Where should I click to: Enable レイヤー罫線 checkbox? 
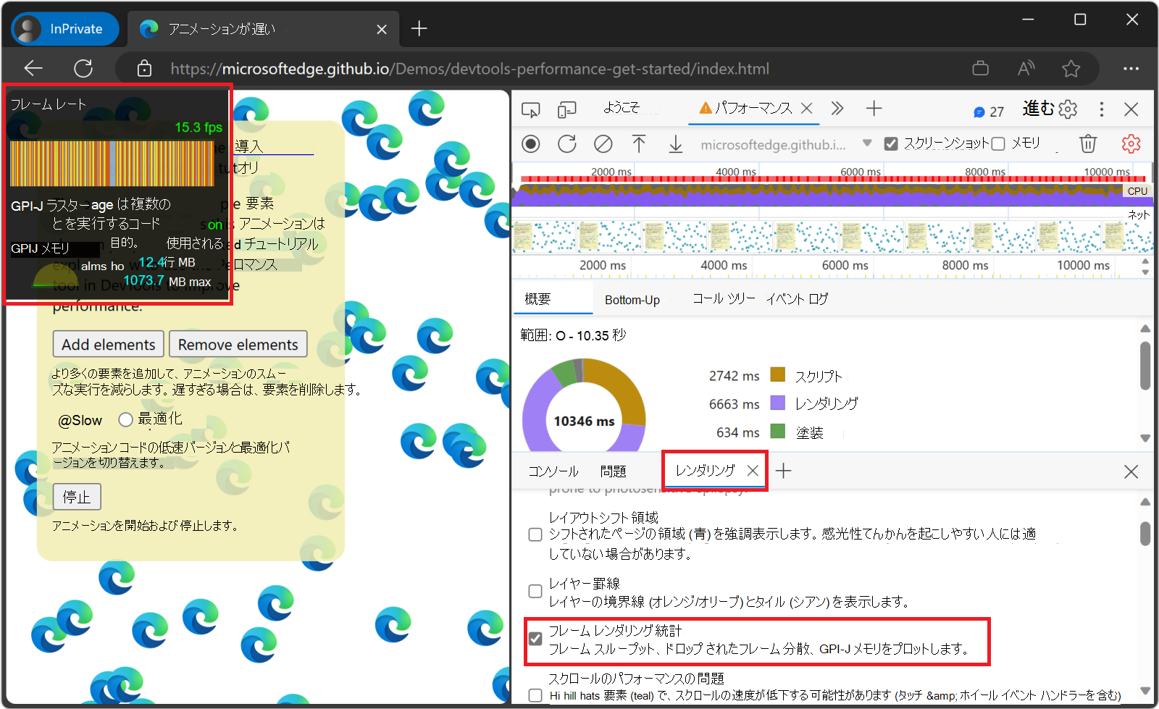click(535, 591)
